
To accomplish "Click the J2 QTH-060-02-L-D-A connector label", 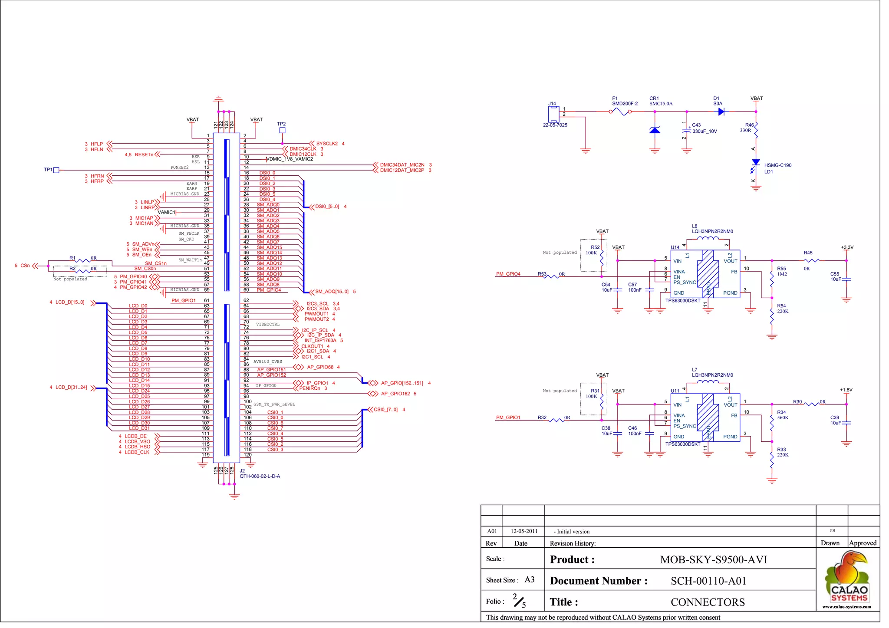I will [260, 476].
